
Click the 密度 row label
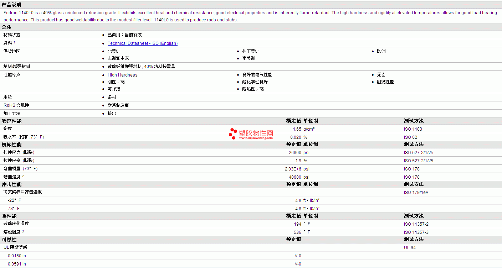click(x=7, y=128)
